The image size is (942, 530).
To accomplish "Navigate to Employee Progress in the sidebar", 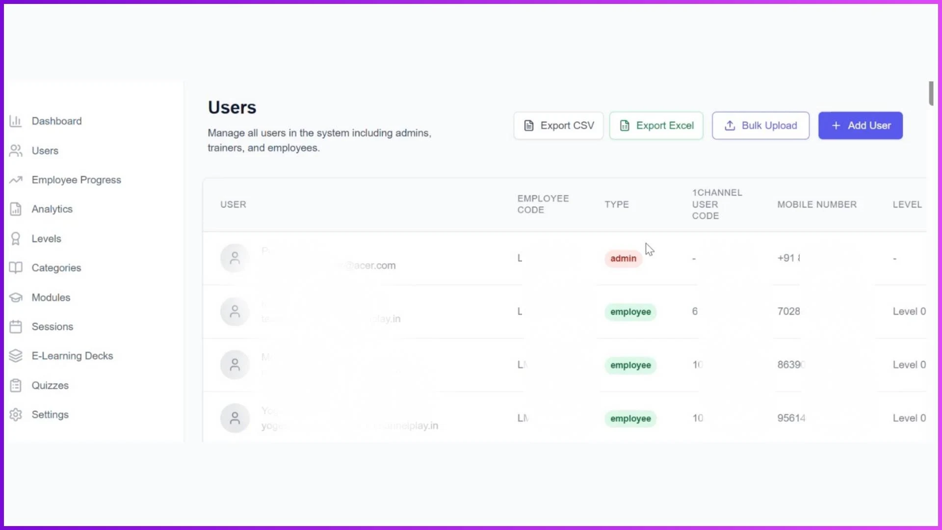I will [76, 180].
